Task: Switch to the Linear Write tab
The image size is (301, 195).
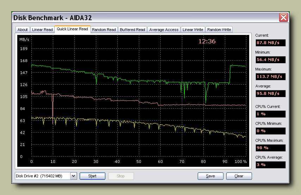Action: tap(193, 30)
